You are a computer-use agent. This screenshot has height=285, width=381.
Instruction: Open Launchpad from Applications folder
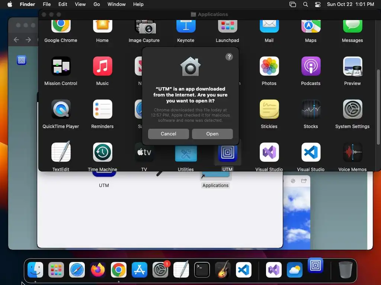(227, 26)
